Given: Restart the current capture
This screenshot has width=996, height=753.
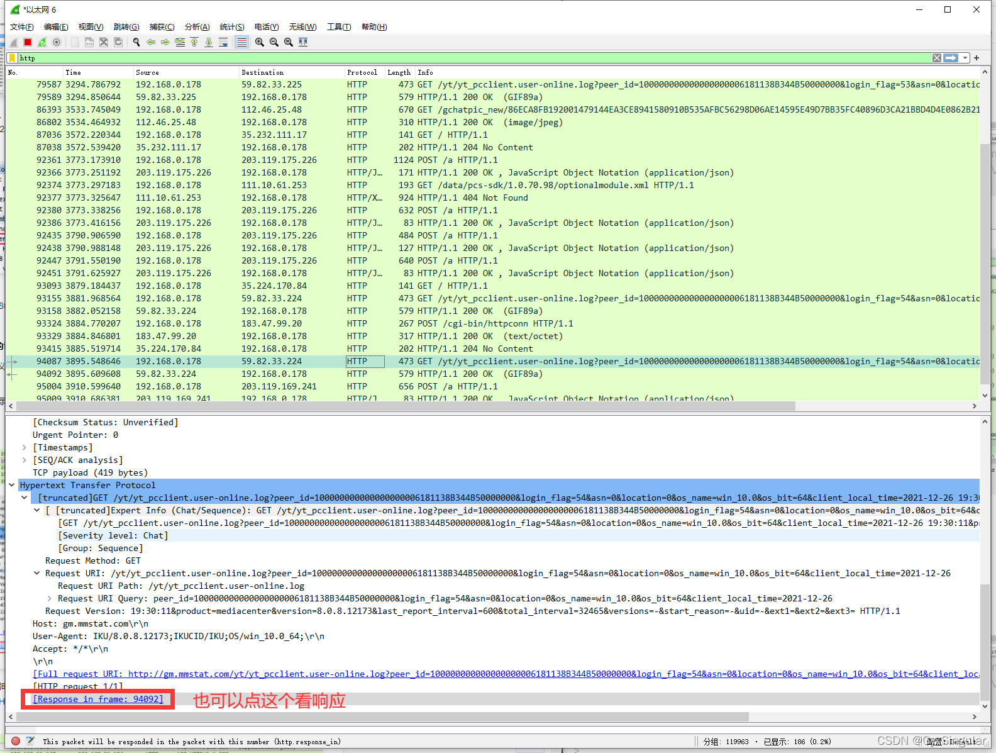Looking at the screenshot, I should 42,42.
